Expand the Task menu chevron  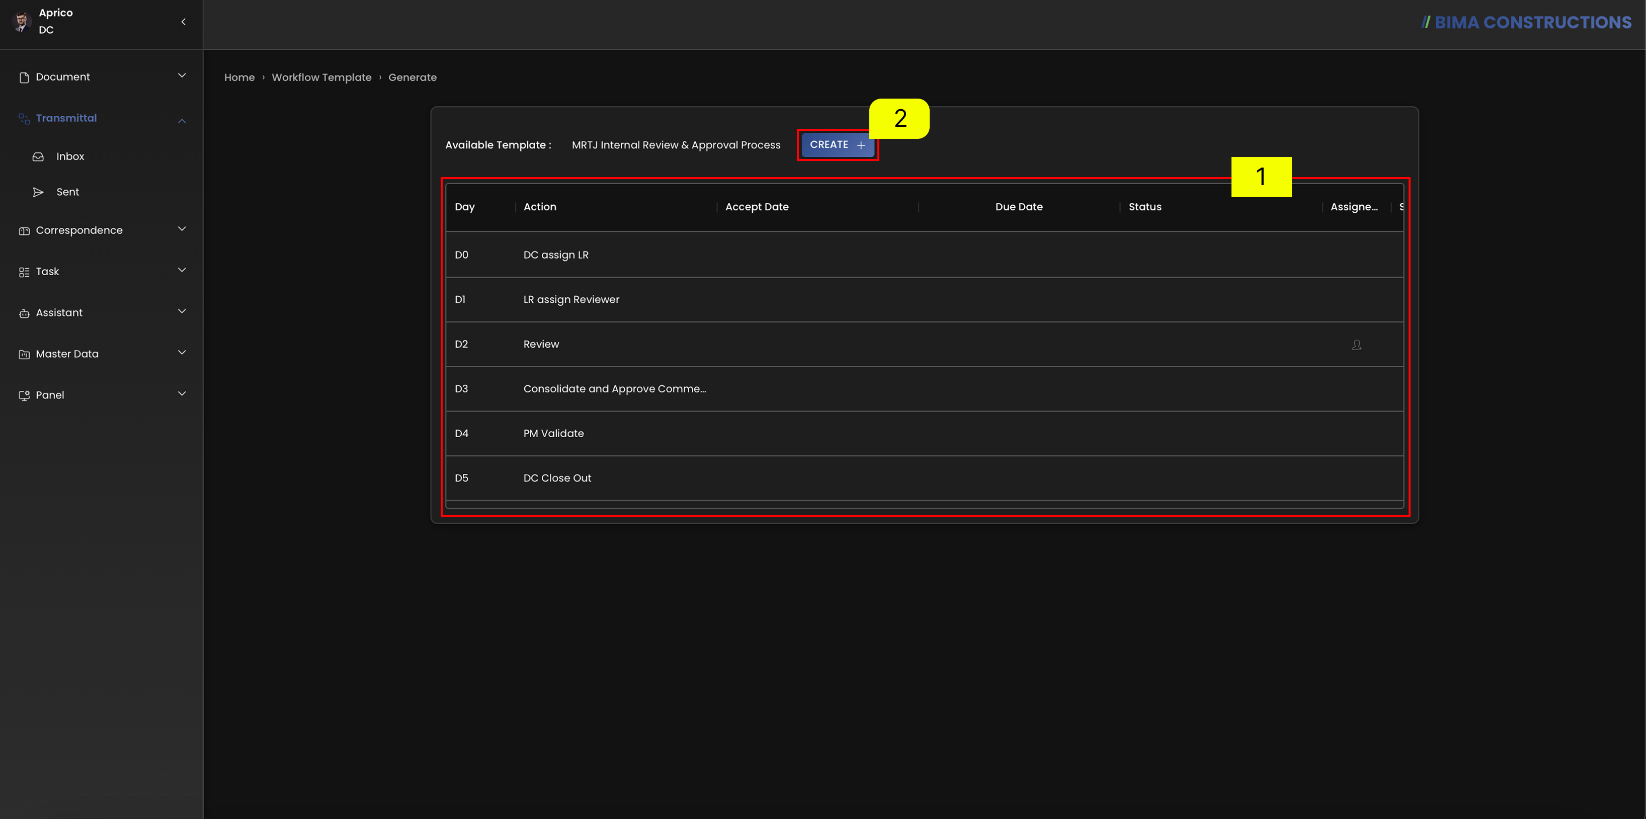[x=182, y=270]
